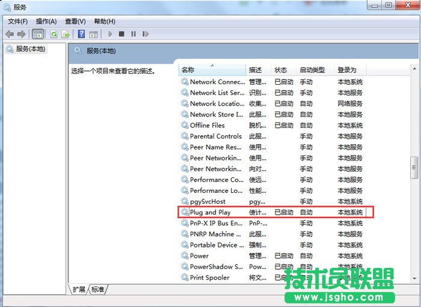Image resolution: width=421 pixels, height=307 pixels.
Task: Select the Plug and Play service name
Action: [x=210, y=212]
